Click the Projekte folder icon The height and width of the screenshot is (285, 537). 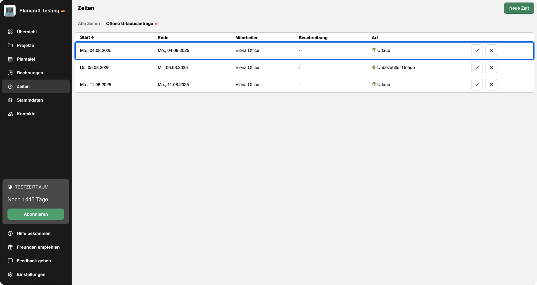[x=10, y=45]
